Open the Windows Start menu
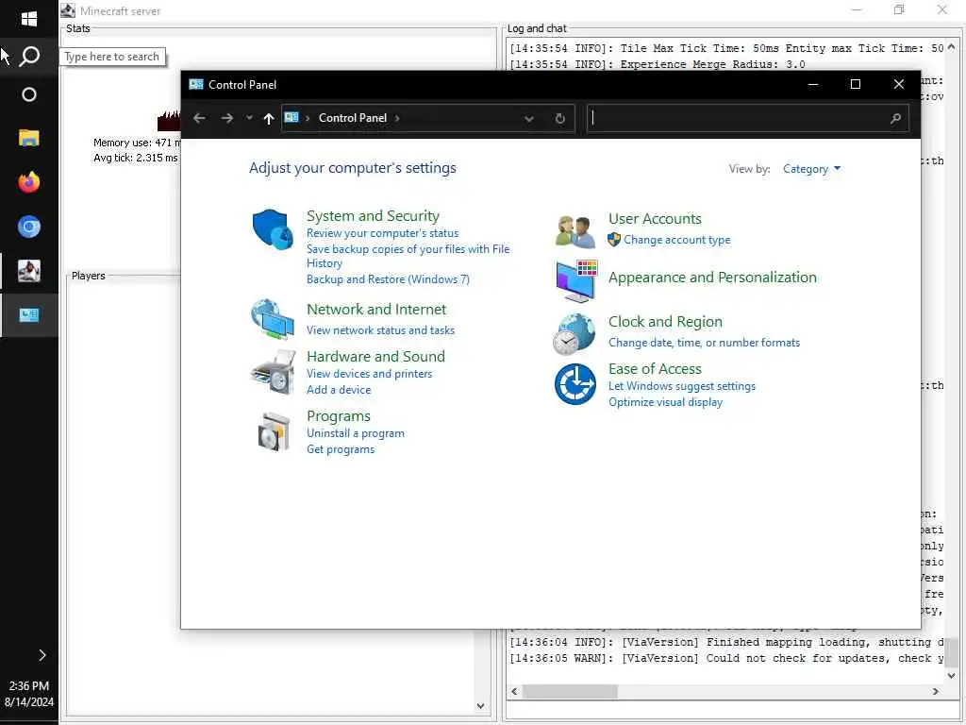 (29, 19)
